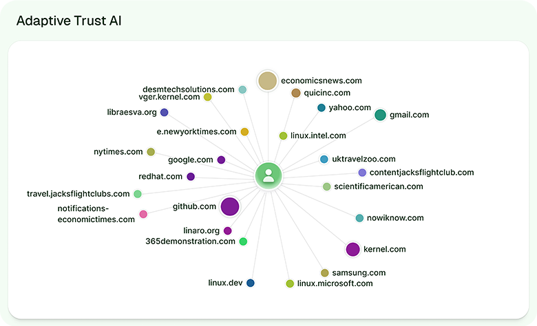Click the Adaptive Trust AI heading
The height and width of the screenshot is (326, 537).
tap(69, 20)
